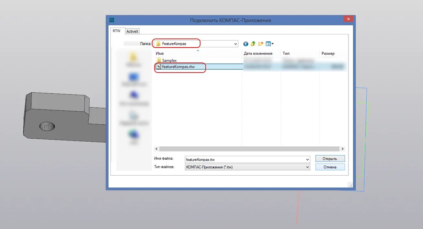The height and width of the screenshot is (229, 423).
Task: Create a new folder icon
Action: (x=261, y=44)
